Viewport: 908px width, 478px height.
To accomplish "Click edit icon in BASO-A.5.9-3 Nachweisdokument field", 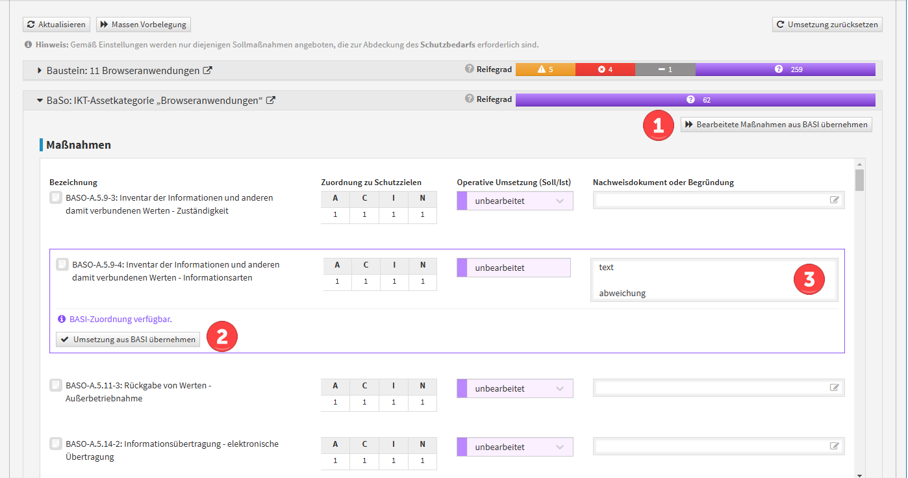I will point(834,200).
